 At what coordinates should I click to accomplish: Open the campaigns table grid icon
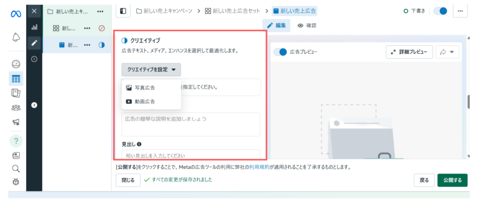pyautogui.click(x=16, y=78)
